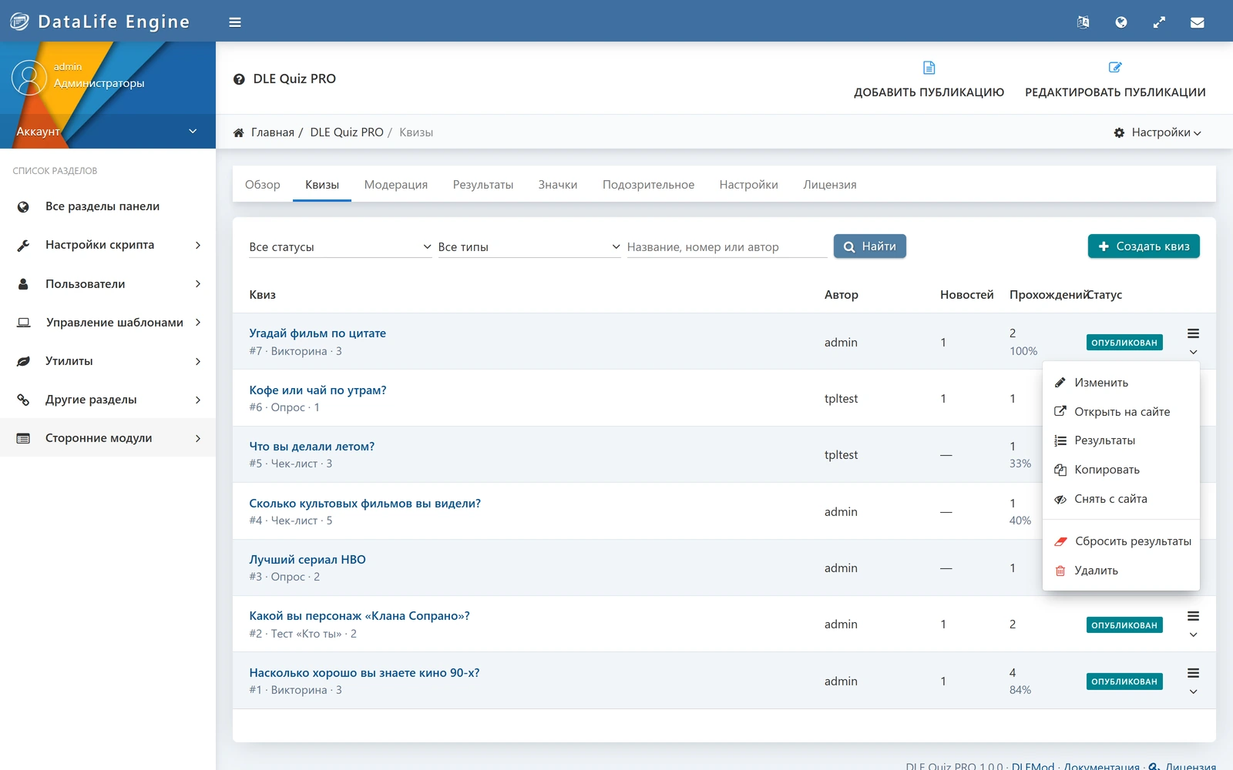This screenshot has width=1233, height=770.
Task: Switch to the Модерация tab
Action: coord(396,185)
